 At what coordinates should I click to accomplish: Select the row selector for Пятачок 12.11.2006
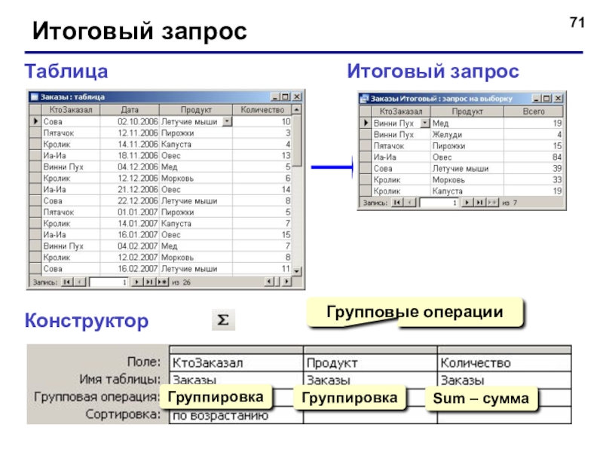35,133
